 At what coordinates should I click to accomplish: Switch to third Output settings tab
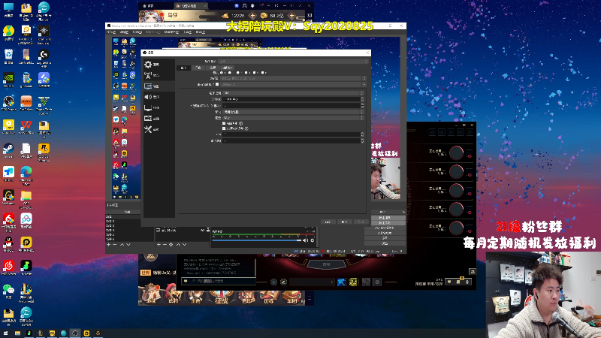[213, 68]
